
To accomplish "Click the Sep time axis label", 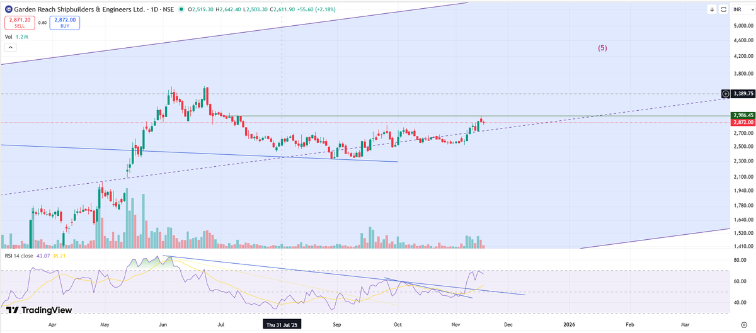I will [337, 324].
